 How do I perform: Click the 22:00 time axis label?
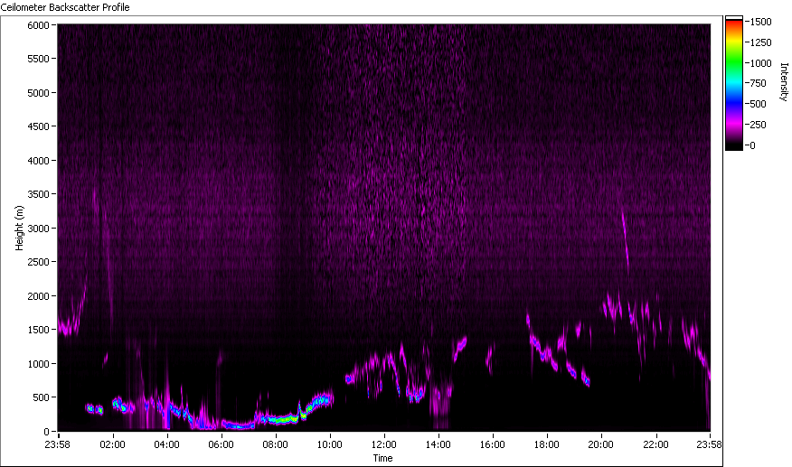(655, 444)
